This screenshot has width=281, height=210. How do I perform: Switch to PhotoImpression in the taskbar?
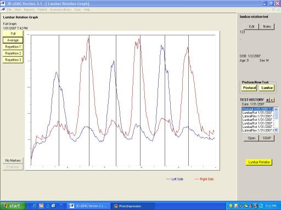click(x=133, y=206)
